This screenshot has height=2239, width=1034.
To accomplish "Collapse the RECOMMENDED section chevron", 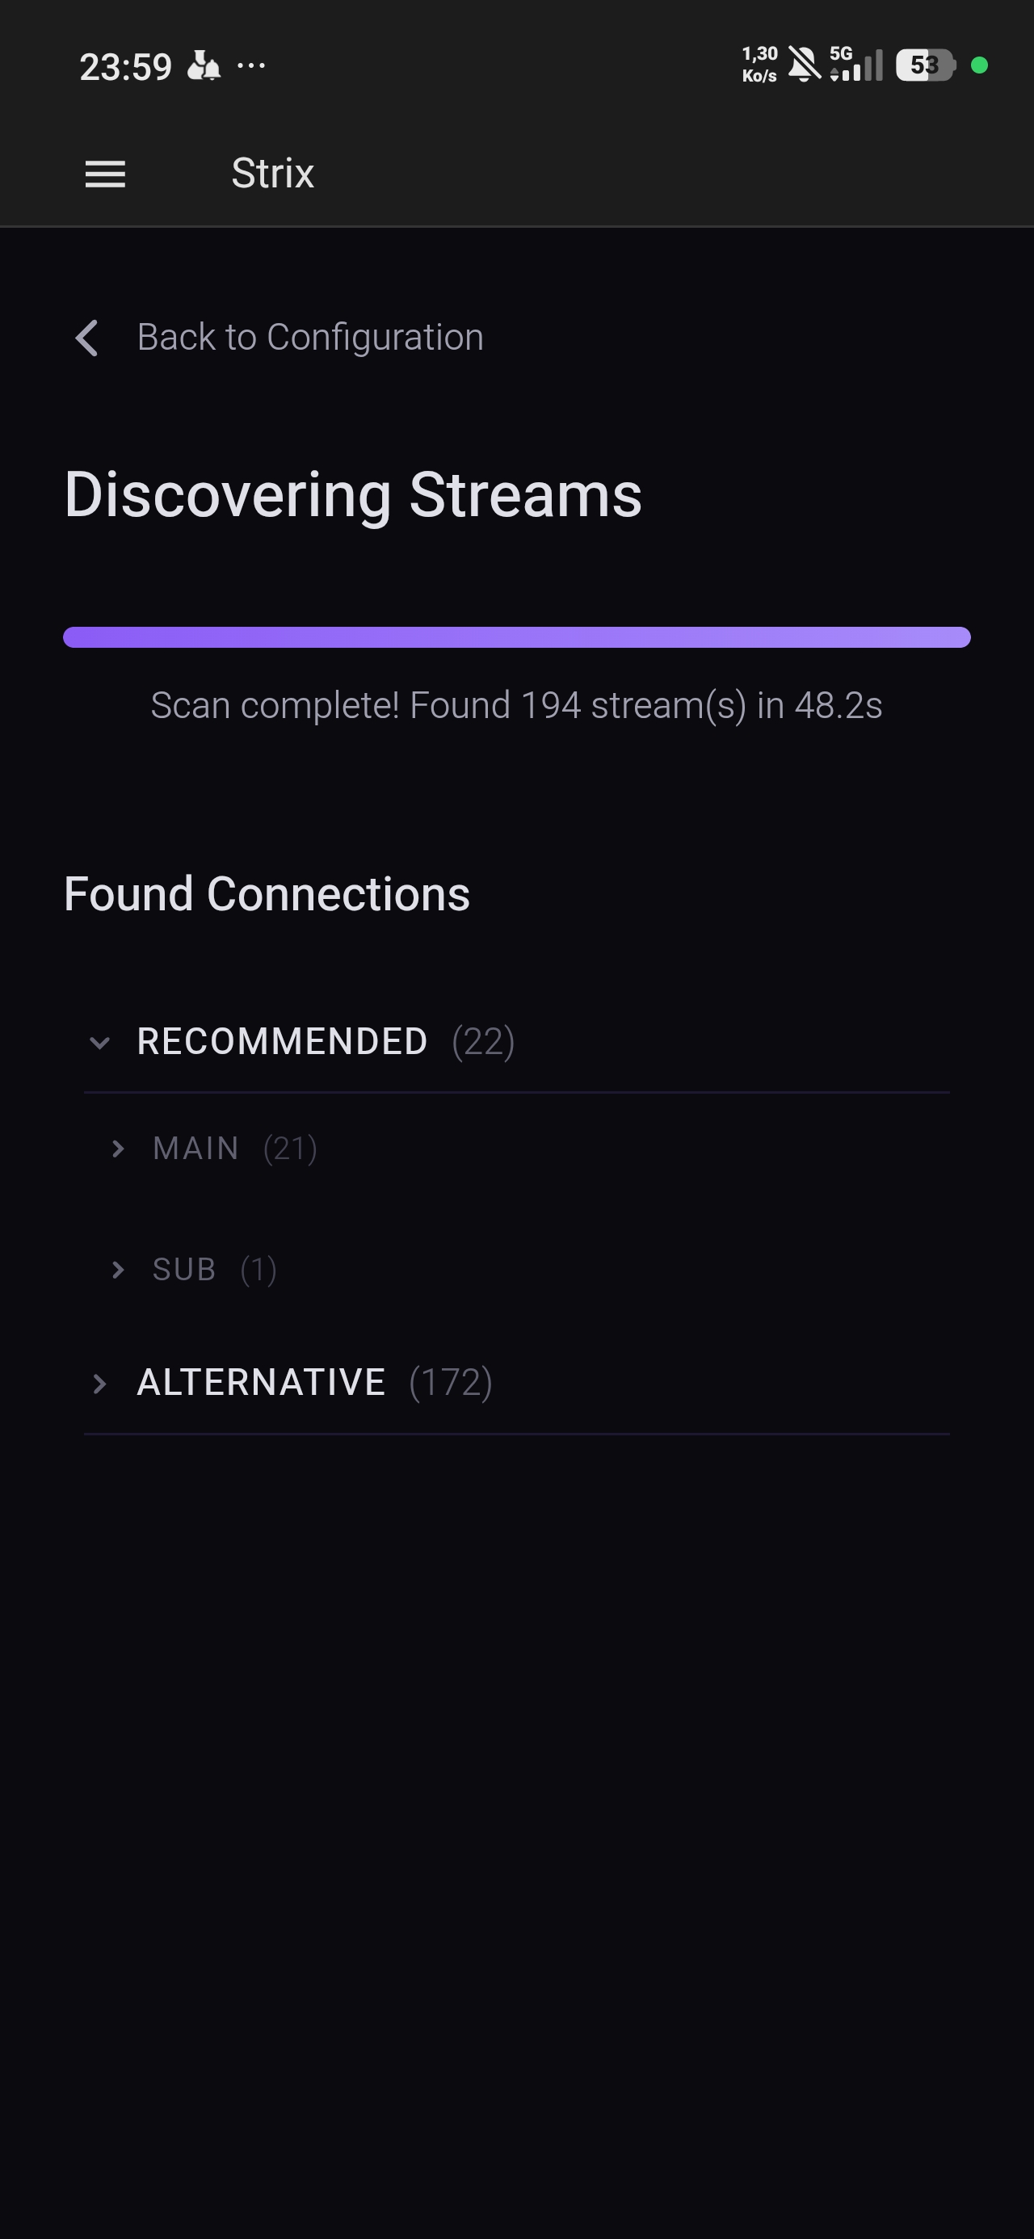I will point(100,1042).
